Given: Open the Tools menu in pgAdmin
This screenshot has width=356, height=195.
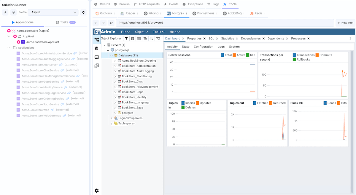Looking at the screenshot, I should click(x=158, y=32).
